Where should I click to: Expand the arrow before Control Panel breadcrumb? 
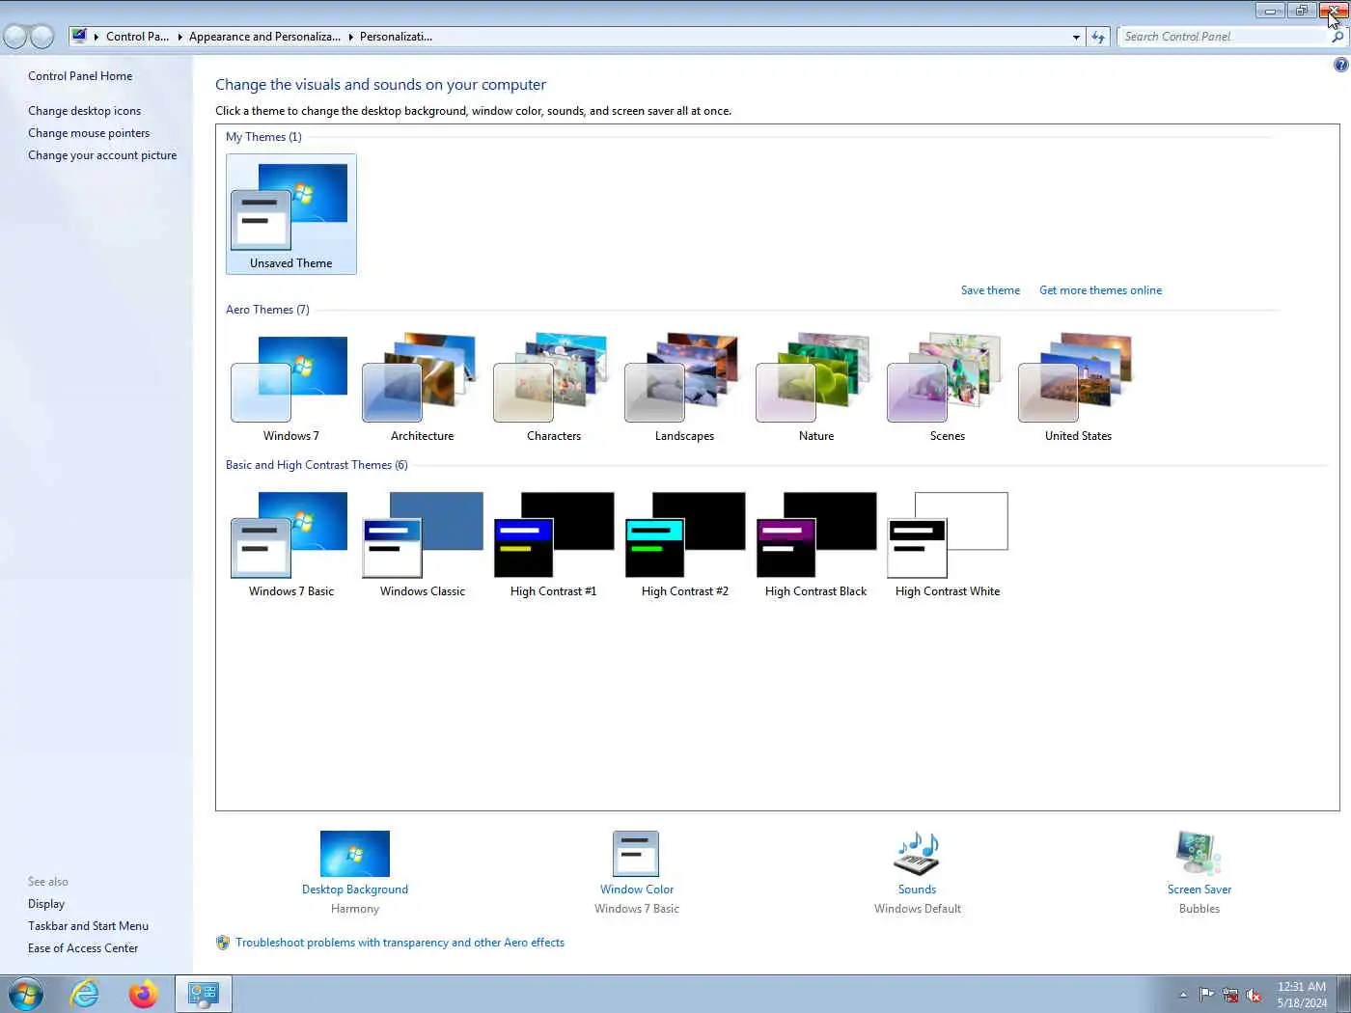[x=96, y=37]
